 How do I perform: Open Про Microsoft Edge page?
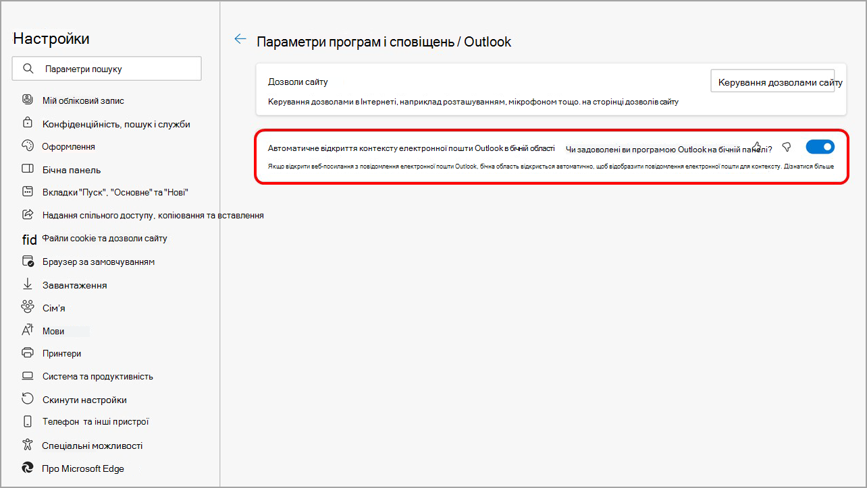(x=83, y=468)
